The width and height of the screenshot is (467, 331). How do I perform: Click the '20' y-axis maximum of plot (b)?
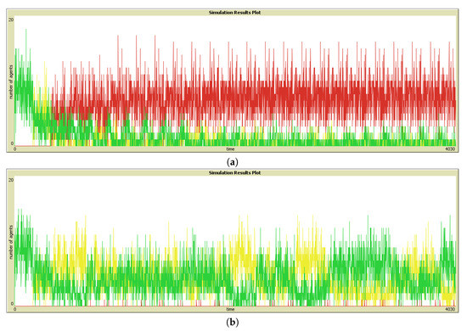point(11,180)
